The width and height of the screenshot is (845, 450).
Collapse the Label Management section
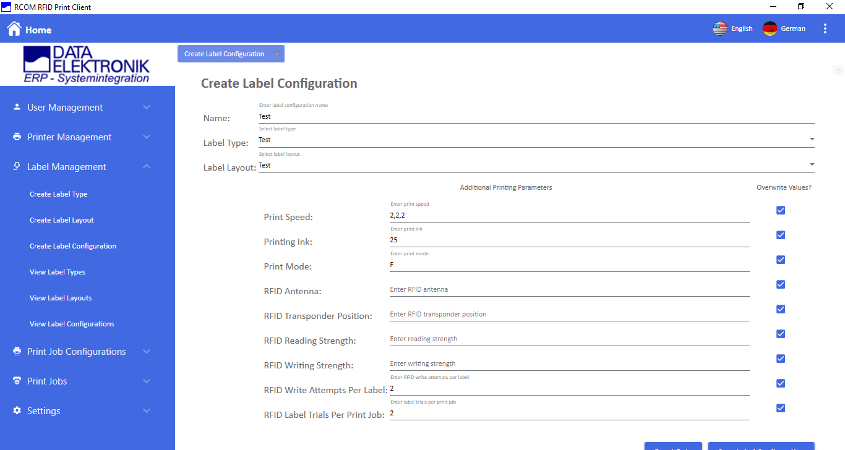[147, 166]
